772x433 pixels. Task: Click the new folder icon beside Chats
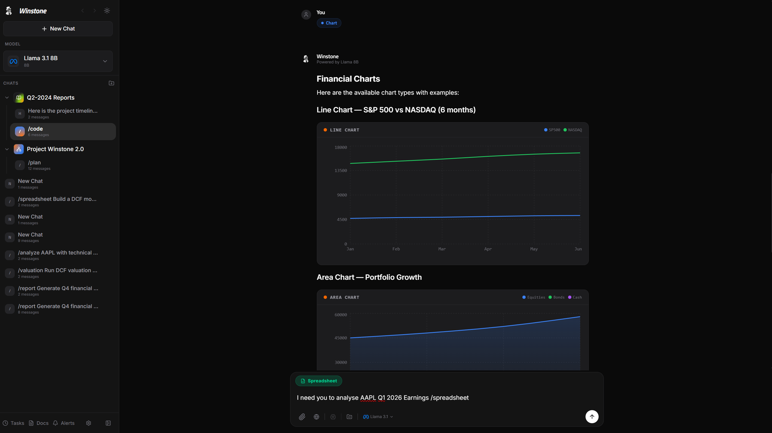(x=111, y=83)
